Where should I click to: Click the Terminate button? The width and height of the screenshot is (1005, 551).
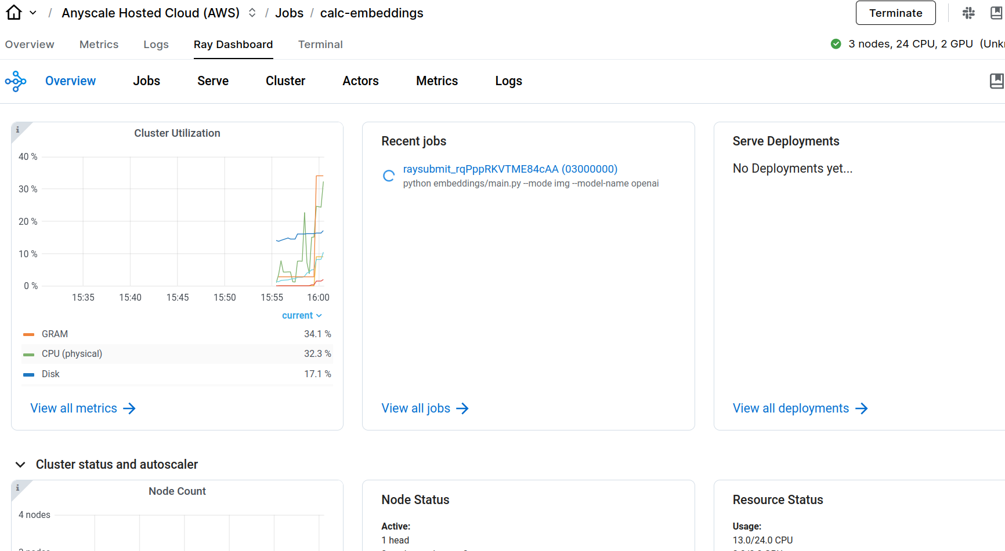click(x=895, y=13)
